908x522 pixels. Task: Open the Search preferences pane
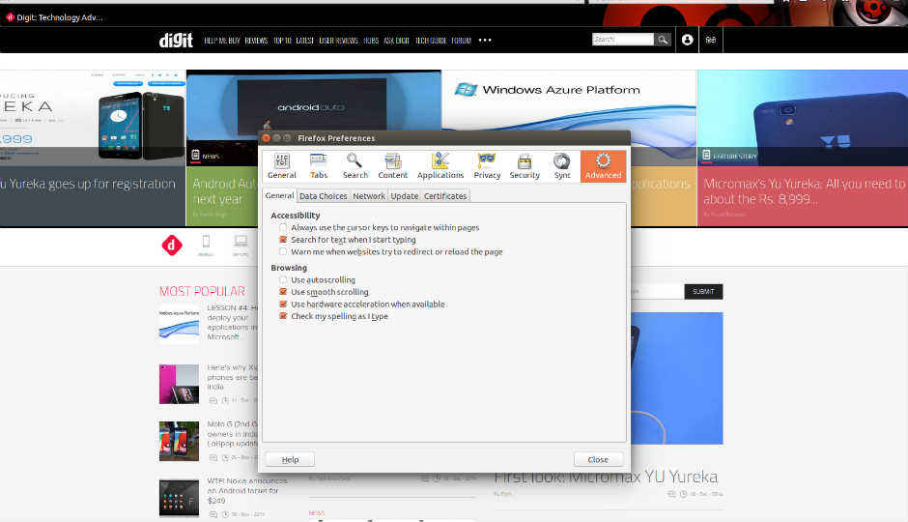355,165
